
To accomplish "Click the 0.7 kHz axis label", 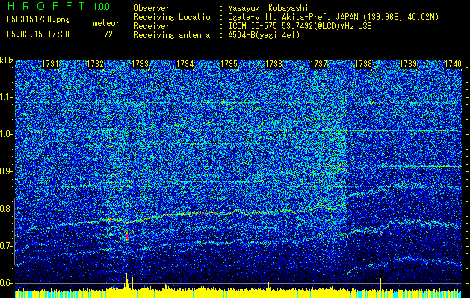I will point(6,246).
